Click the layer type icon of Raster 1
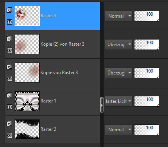Screen dimensions: 168x147 click(x=9, y=95)
